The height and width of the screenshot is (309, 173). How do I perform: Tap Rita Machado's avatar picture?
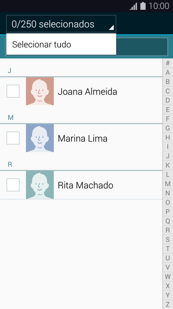(x=40, y=185)
